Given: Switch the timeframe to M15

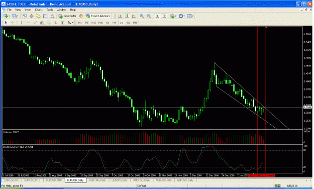Looking at the screenshot, I should point(93,23).
